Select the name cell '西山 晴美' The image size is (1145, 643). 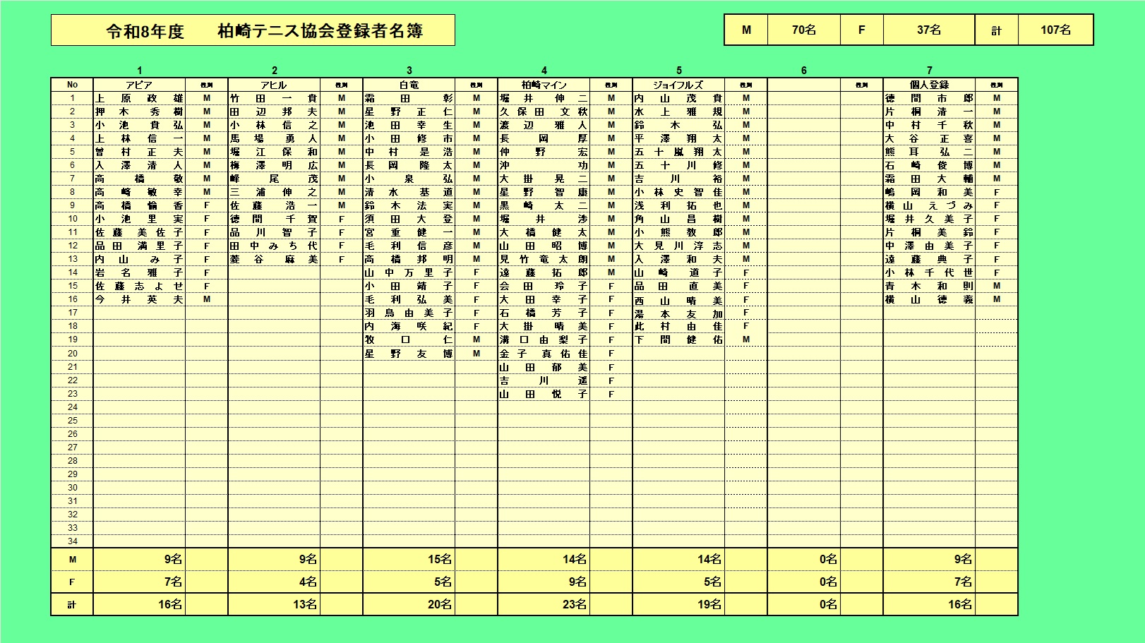tap(678, 299)
